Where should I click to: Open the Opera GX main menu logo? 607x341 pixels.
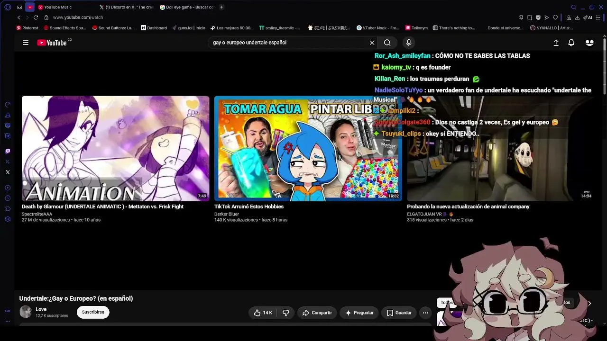coord(8,7)
